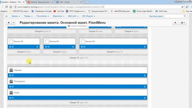Open retailCRM Документация bookmark
192x108 pixels.
121,11
